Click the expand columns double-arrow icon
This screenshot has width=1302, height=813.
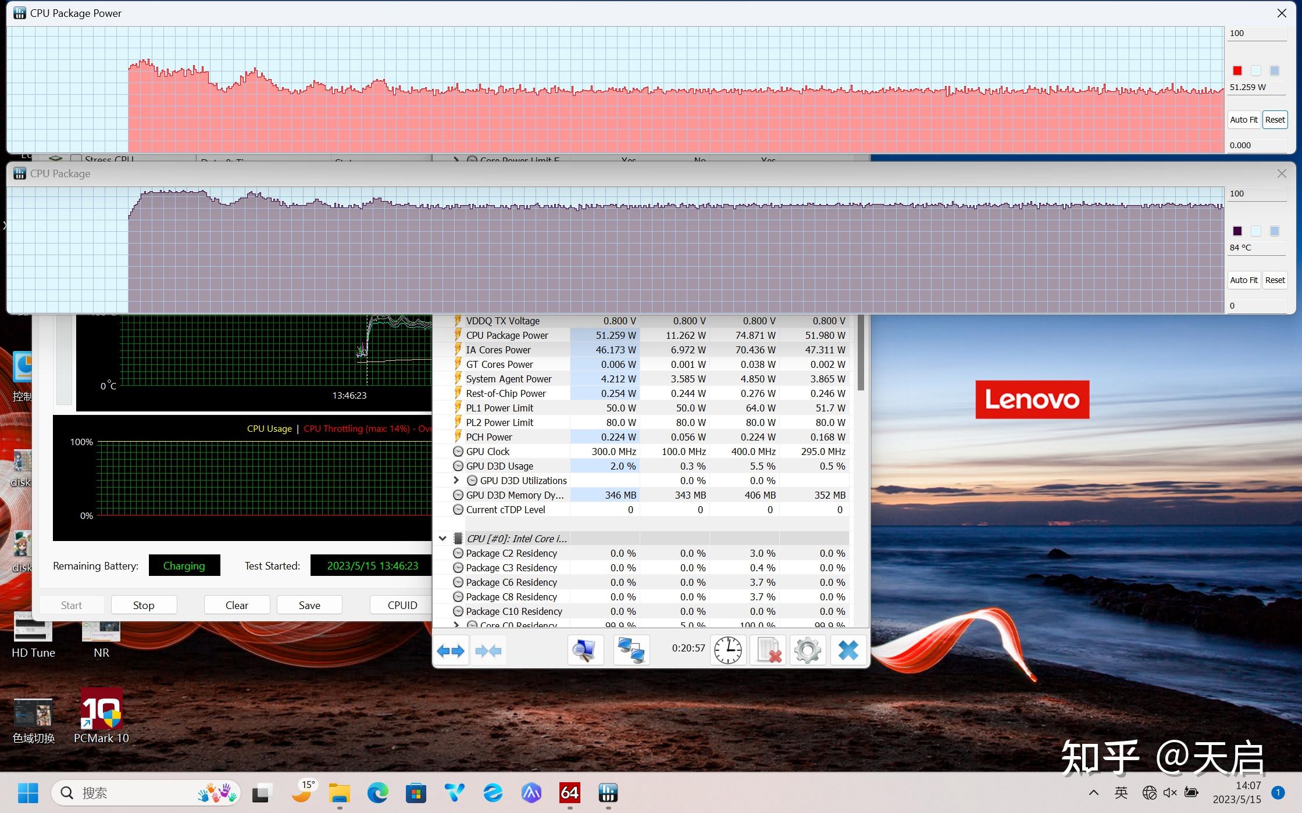tap(451, 650)
